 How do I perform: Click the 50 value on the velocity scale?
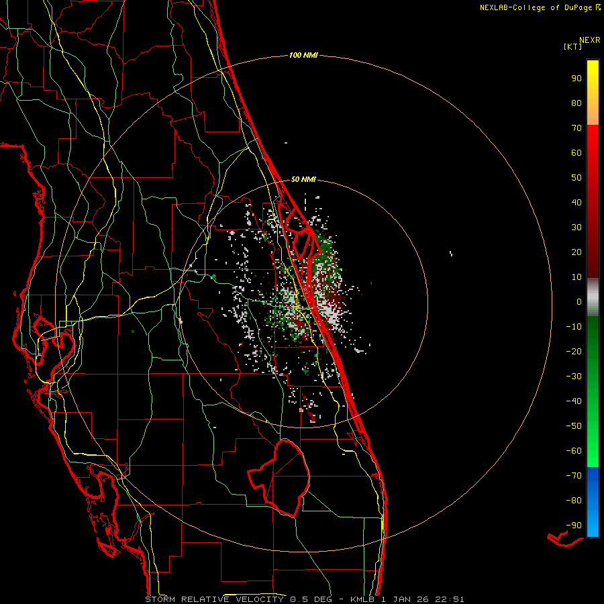pyautogui.click(x=576, y=178)
